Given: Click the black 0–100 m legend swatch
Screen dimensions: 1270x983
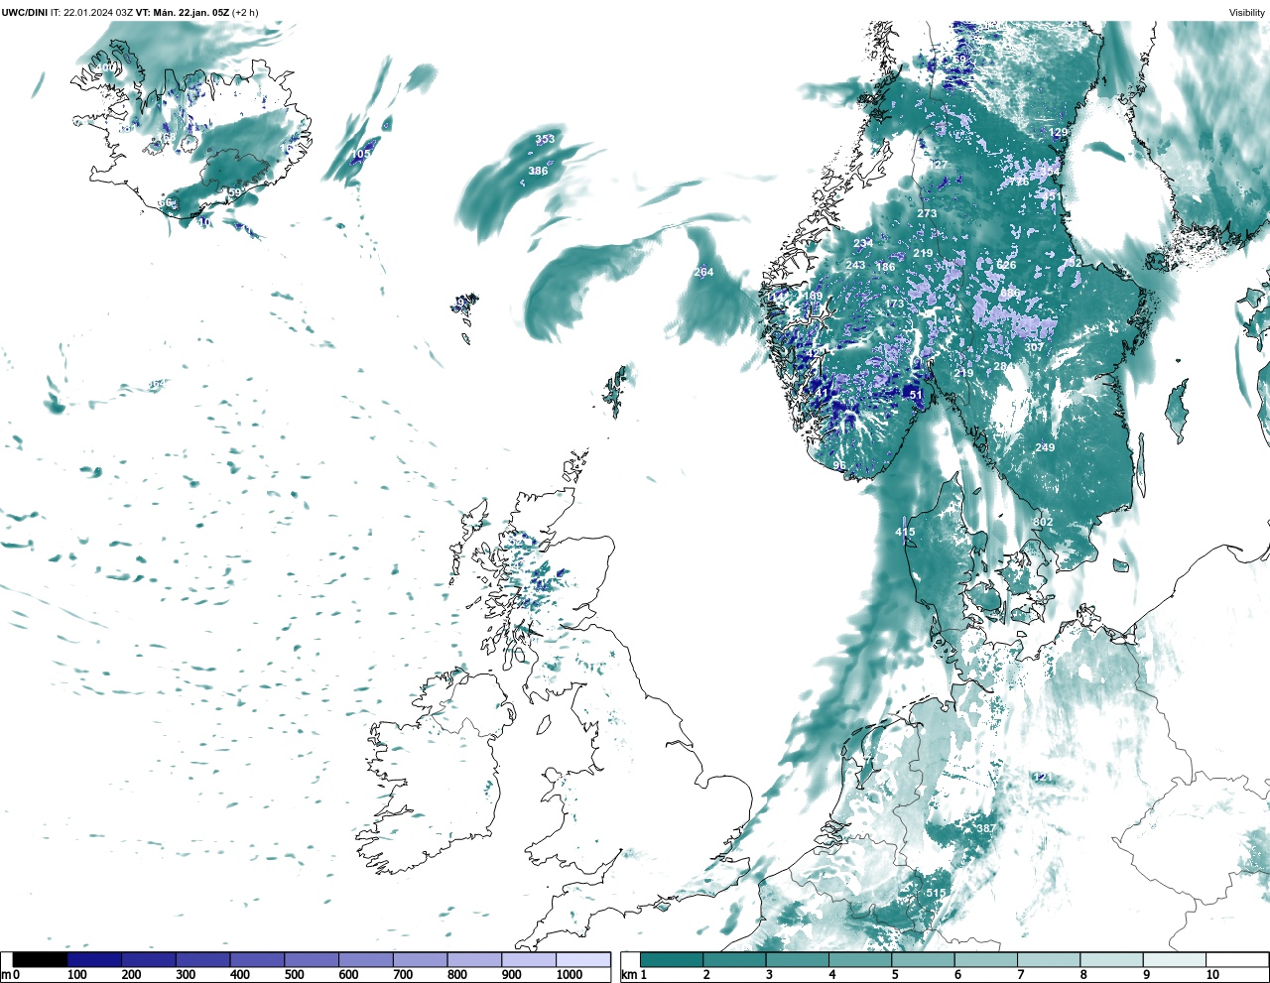Looking at the screenshot, I should coord(41,959).
